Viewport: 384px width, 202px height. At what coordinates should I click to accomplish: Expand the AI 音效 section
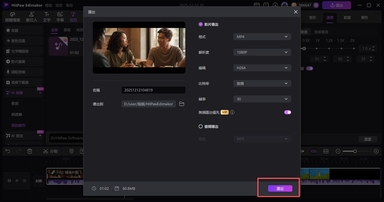(x=40, y=136)
